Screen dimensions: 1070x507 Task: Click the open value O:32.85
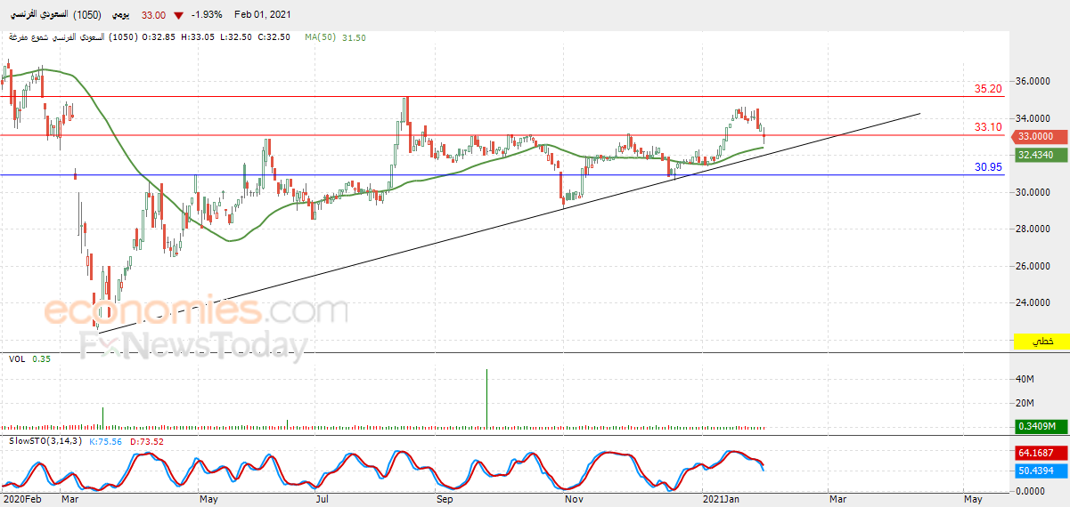pyautogui.click(x=159, y=37)
